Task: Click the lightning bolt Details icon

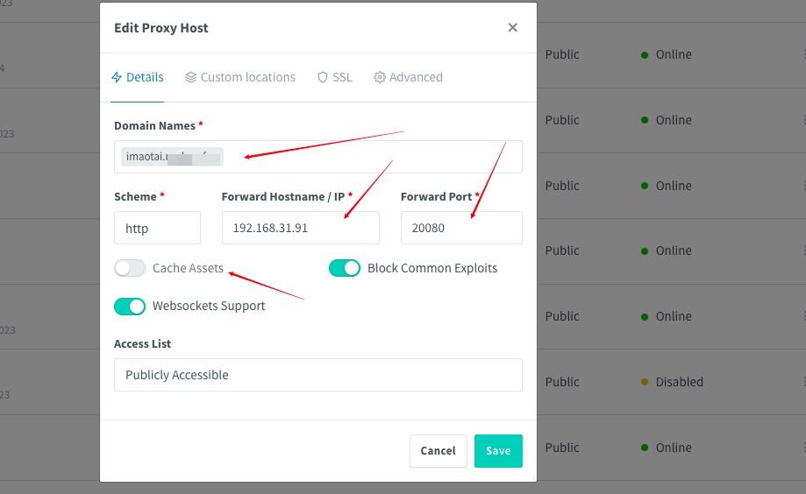Action: click(117, 77)
